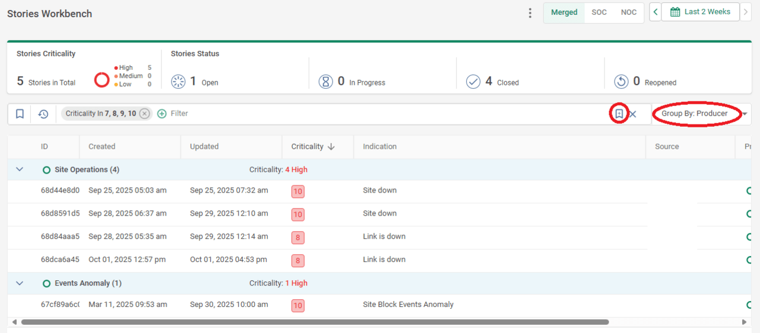Go to next time period arrow
Screen dimensions: 760x333
[746, 12]
